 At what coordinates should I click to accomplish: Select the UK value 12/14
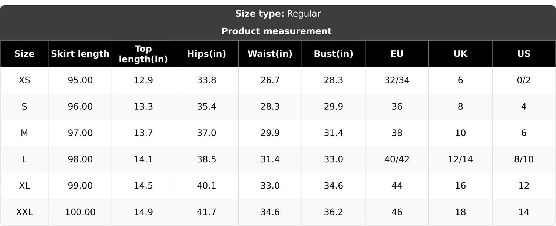point(460,159)
